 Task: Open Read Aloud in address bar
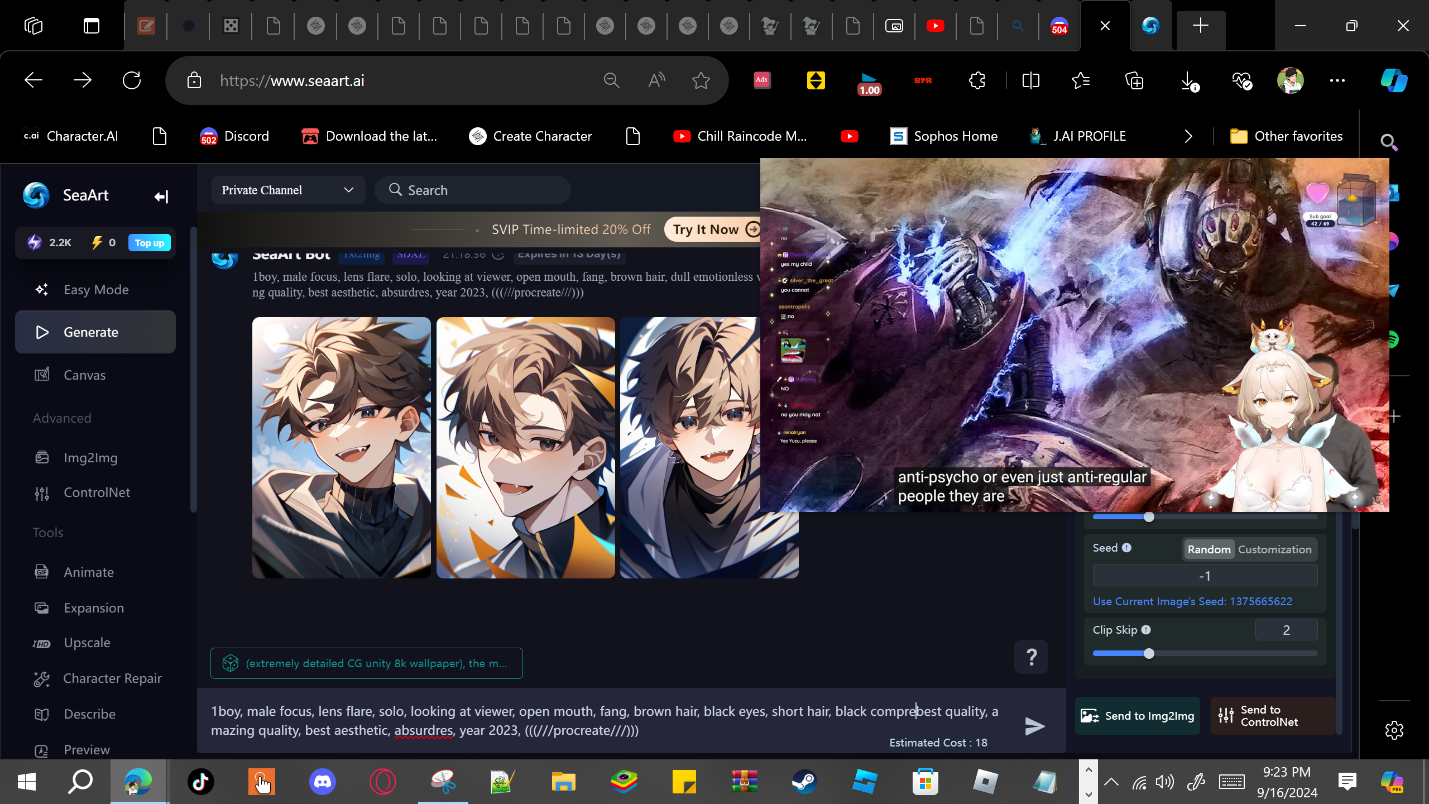click(656, 81)
